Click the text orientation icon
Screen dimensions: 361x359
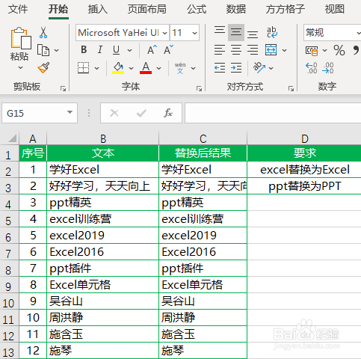pyautogui.click(x=259, y=67)
